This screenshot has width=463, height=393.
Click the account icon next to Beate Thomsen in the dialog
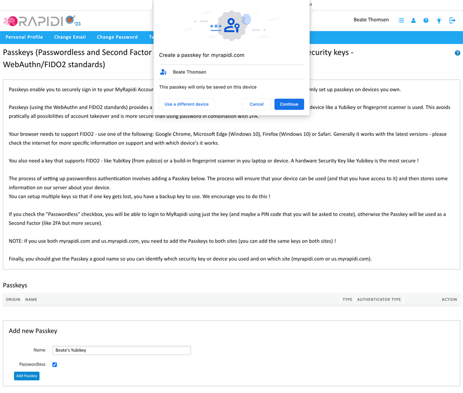pyautogui.click(x=163, y=72)
